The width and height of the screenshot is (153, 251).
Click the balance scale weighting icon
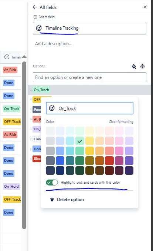pos(142,66)
